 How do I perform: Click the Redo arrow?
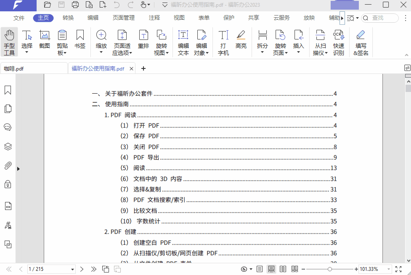tap(130, 5)
